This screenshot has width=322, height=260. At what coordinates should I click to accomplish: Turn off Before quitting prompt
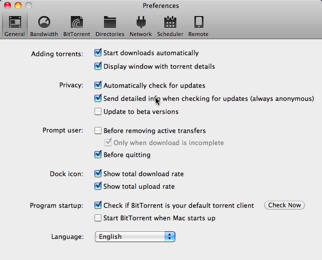(98, 155)
